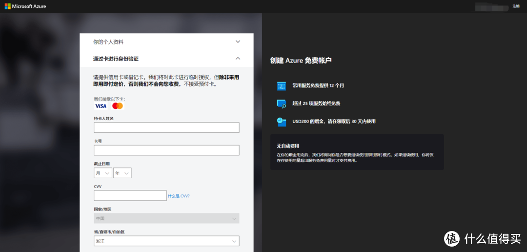Click the calendar icon beside 12 个月 benefit
Image resolution: width=527 pixels, height=252 pixels.
point(281,86)
